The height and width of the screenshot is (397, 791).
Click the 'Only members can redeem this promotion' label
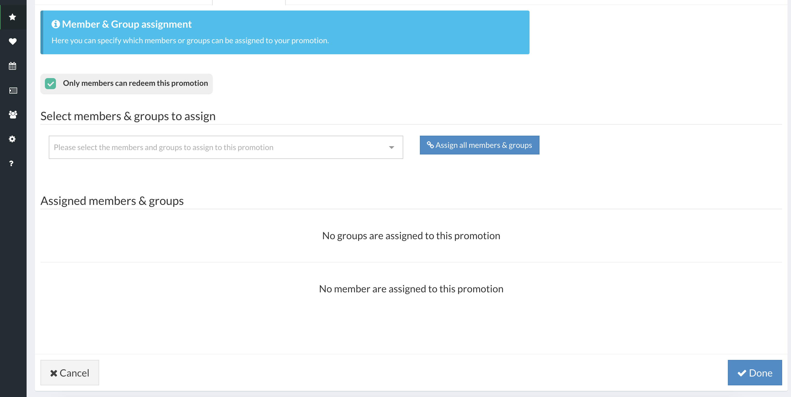(135, 83)
